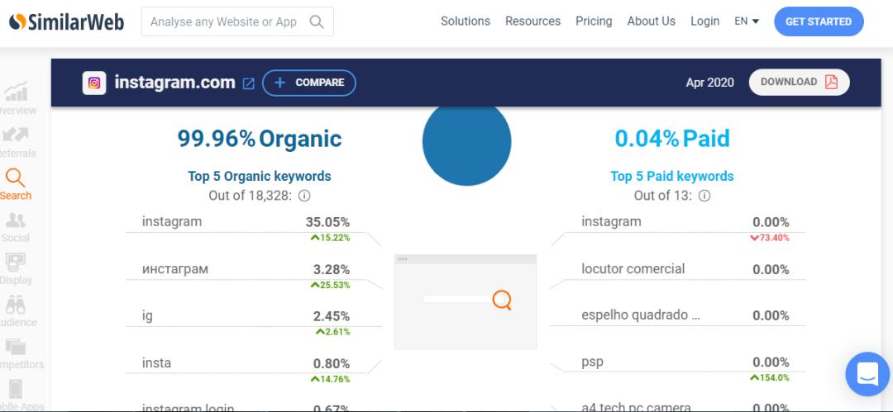Select the organic keyword инстаграм
The width and height of the screenshot is (893, 412).
click(174, 268)
